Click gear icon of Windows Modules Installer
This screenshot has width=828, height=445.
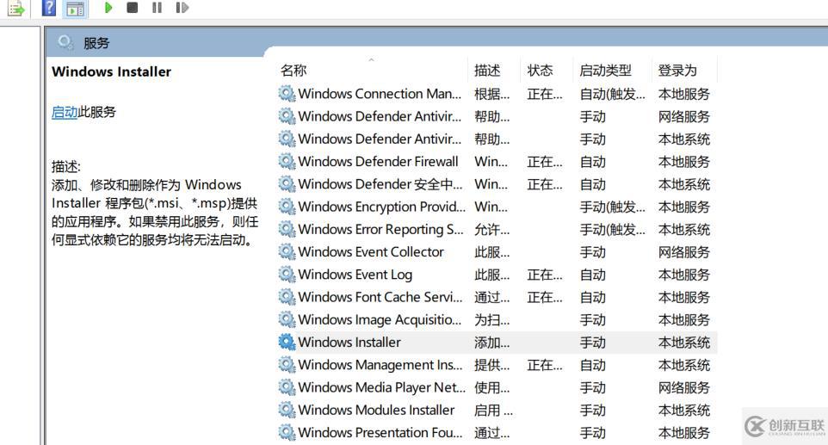[287, 411]
